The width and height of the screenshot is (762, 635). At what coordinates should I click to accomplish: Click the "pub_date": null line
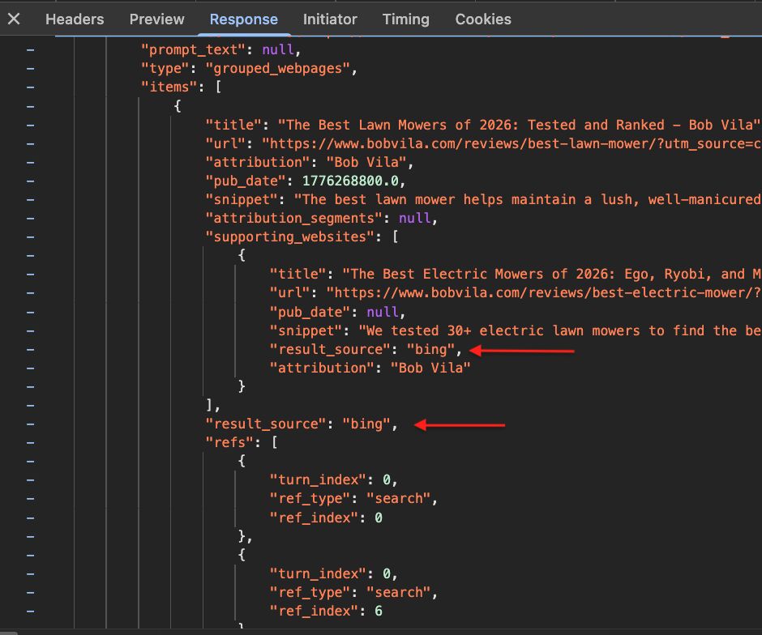click(337, 312)
